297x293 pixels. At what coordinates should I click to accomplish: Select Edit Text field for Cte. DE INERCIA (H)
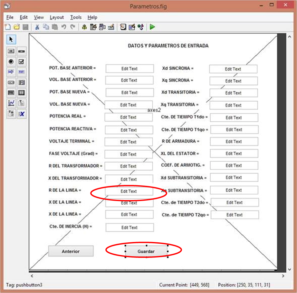[x=129, y=227]
